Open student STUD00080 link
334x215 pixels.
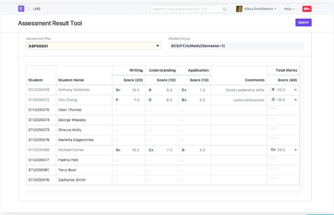point(39,150)
